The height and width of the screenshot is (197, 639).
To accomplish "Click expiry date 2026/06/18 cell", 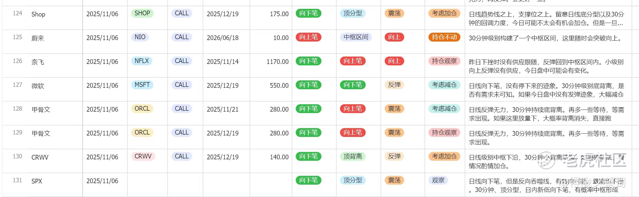I will [223, 38].
